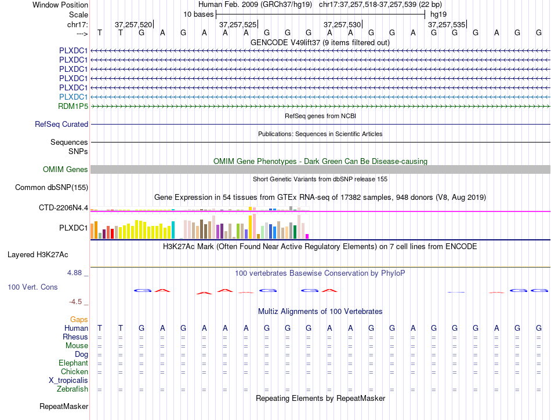Click coordinate marker 37,257,525
This screenshot has height=420, width=551.
(x=238, y=24)
